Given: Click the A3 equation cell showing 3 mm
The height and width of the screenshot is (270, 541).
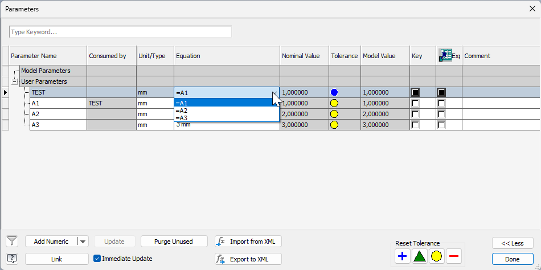Looking at the screenshot, I should [x=227, y=125].
